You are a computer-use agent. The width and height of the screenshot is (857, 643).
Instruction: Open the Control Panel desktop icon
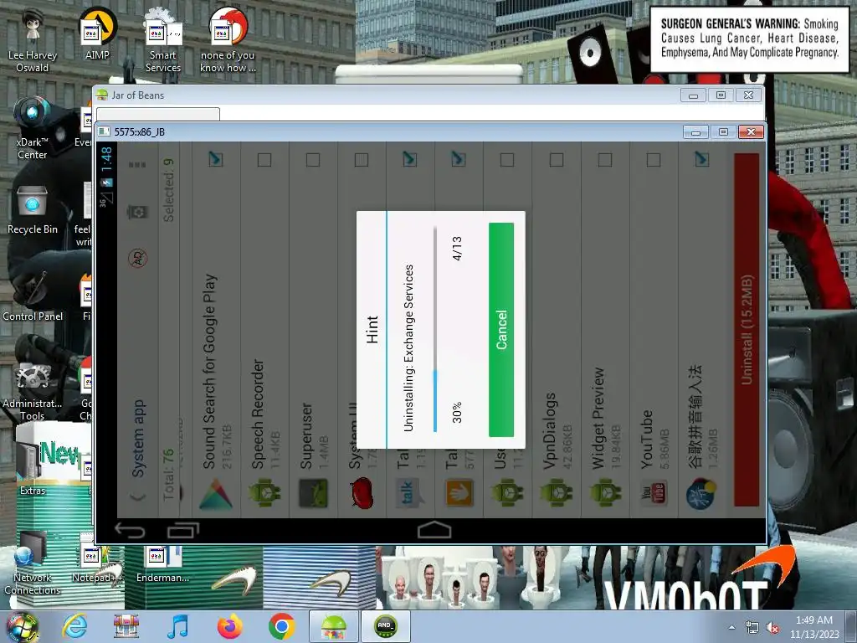(x=33, y=297)
